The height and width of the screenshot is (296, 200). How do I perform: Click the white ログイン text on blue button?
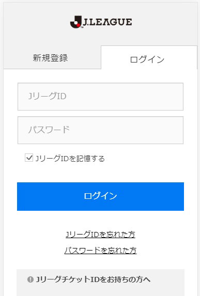coord(100,196)
